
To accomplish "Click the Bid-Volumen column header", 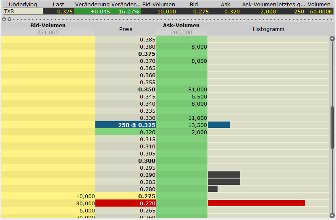I will pos(48,26).
